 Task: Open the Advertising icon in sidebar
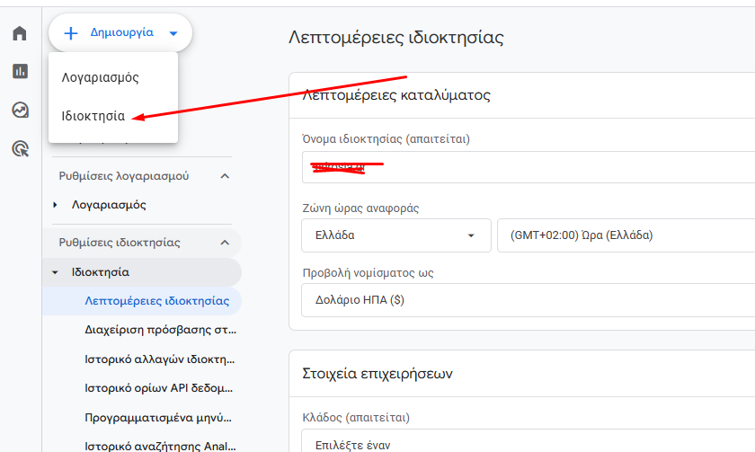pyautogui.click(x=20, y=149)
